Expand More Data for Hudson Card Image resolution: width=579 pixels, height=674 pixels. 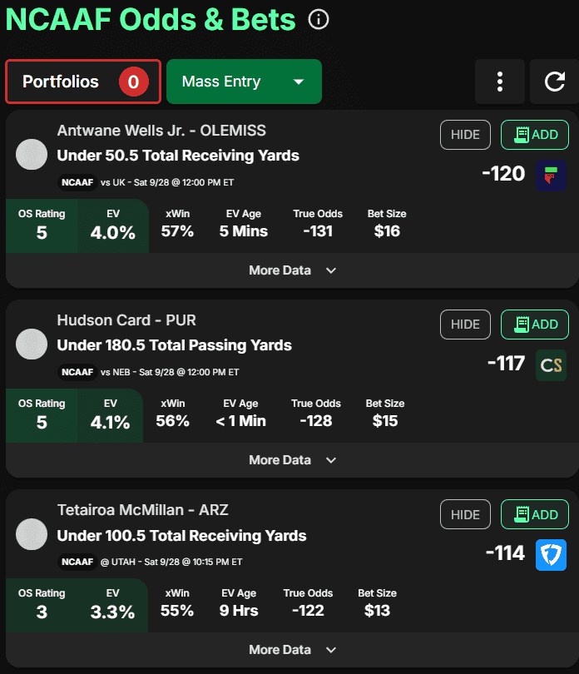click(292, 460)
